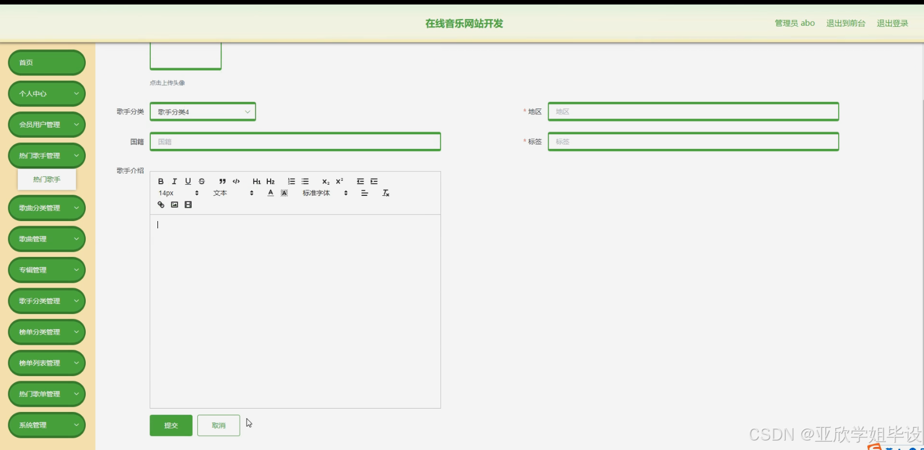
Task: Expand the 歌曲分类管理 menu
Action: 47,208
